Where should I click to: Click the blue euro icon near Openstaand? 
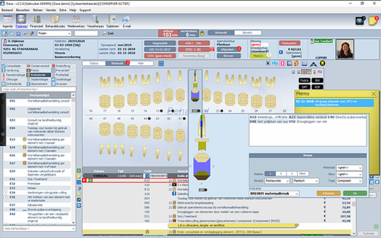click(x=281, y=52)
